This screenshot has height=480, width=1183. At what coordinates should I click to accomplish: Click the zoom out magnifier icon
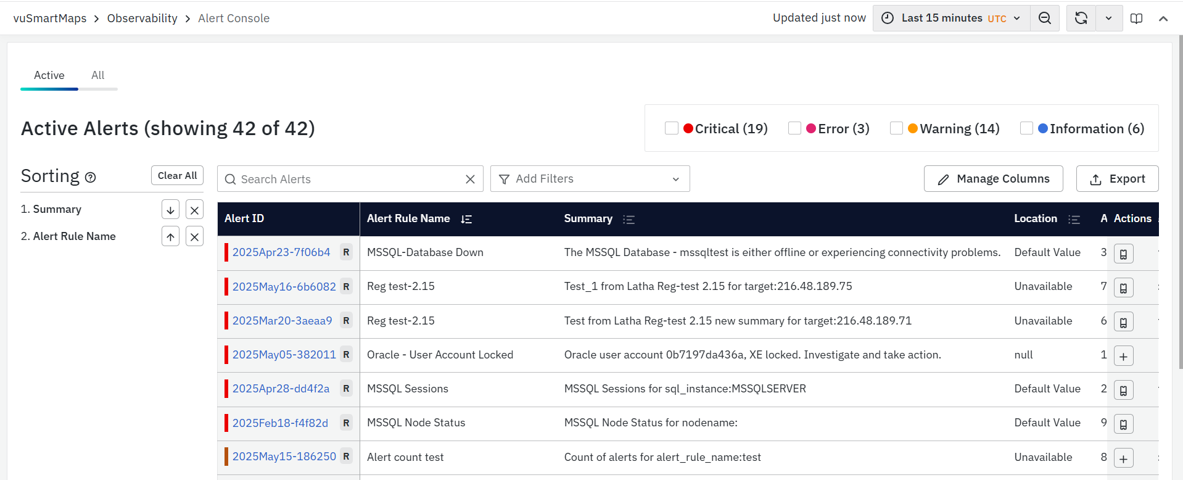click(1044, 18)
